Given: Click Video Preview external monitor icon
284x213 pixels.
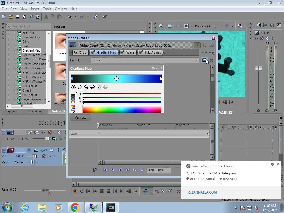Looking at the screenshot, I should click(169, 26).
